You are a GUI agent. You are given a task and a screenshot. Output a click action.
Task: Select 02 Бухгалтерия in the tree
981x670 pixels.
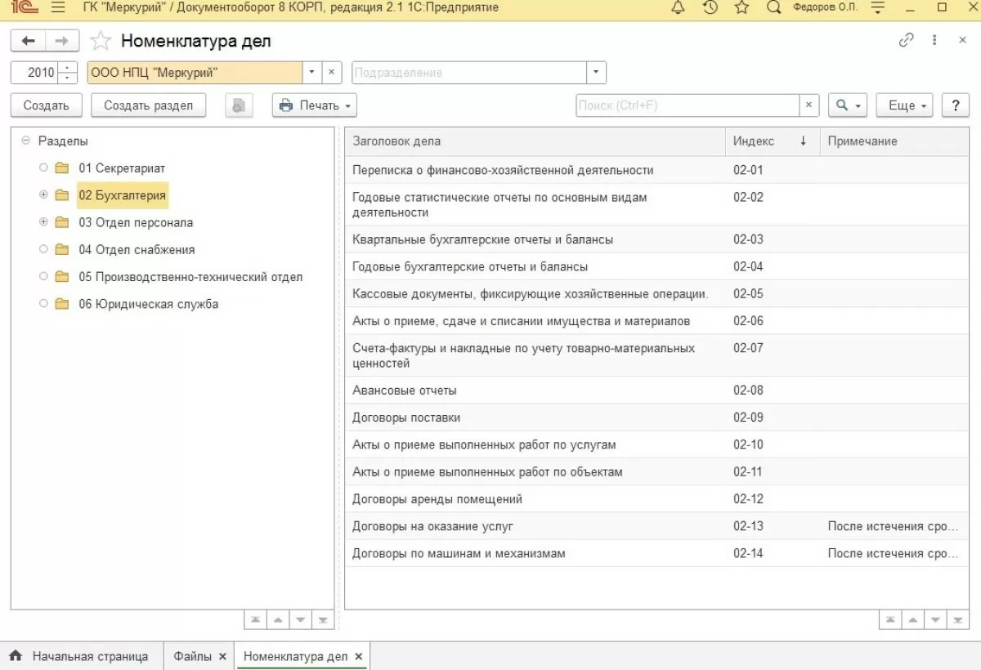(x=123, y=195)
